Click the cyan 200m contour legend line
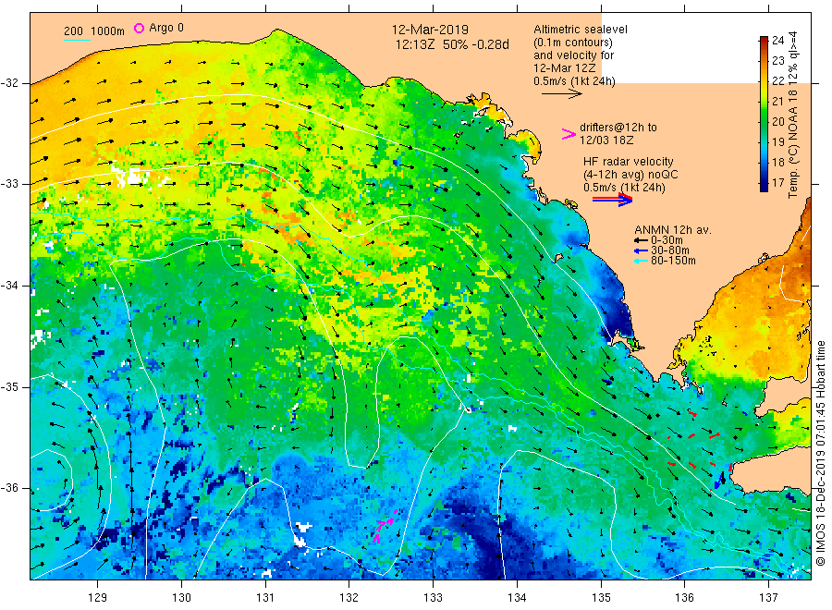This screenshot has width=832, height=610. tap(77, 40)
